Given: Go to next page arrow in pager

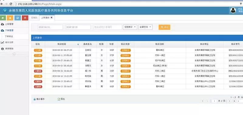Looking at the screenshot, I should tap(230, 101).
